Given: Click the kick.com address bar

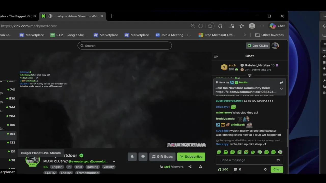Looking at the screenshot, I should 94,26.
